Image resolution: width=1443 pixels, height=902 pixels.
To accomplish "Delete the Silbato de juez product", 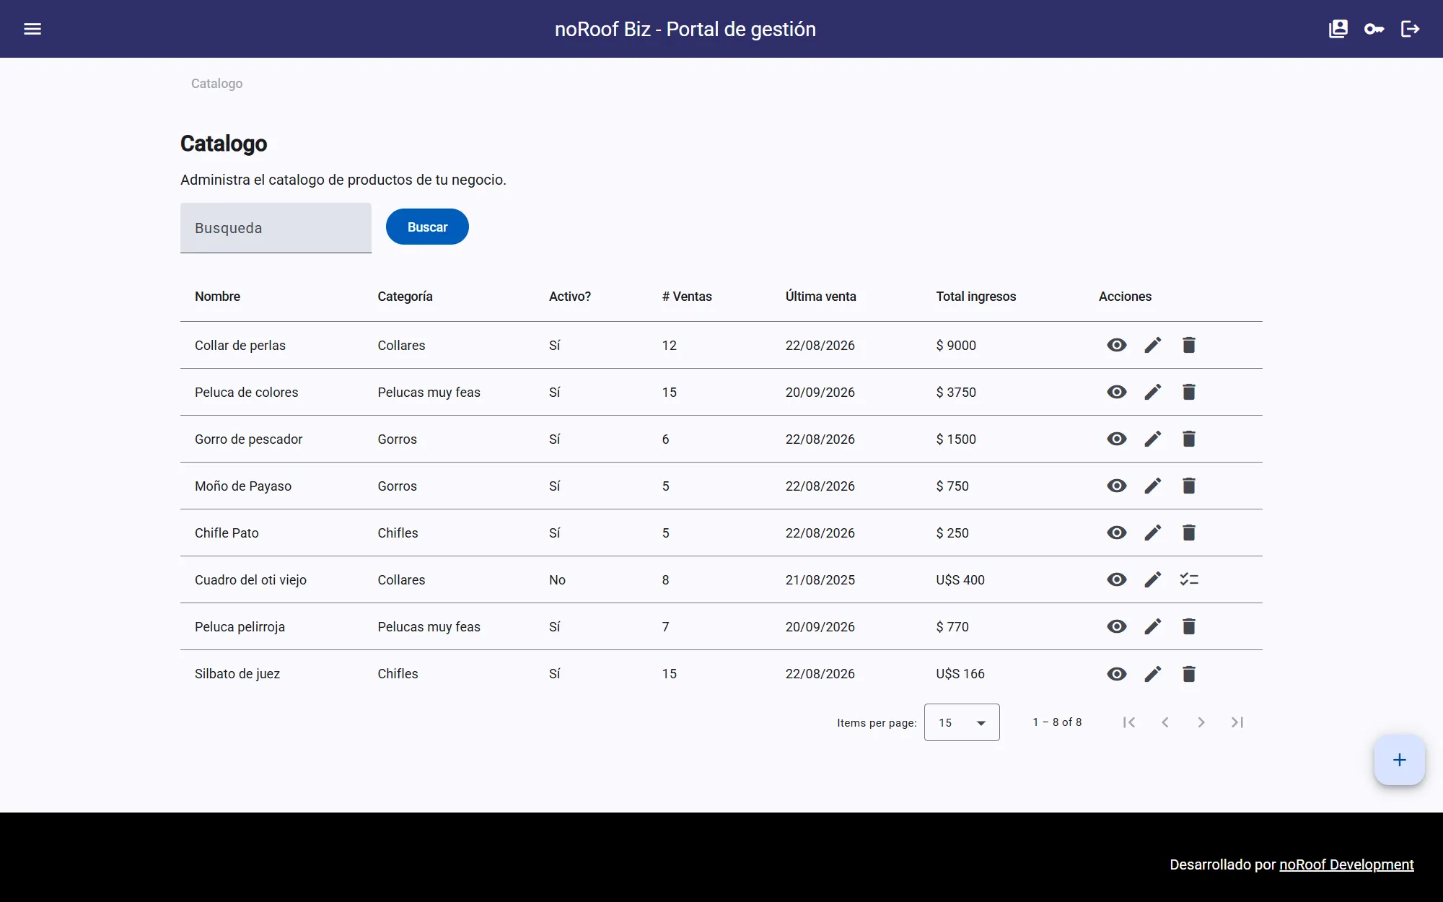I will (x=1189, y=674).
